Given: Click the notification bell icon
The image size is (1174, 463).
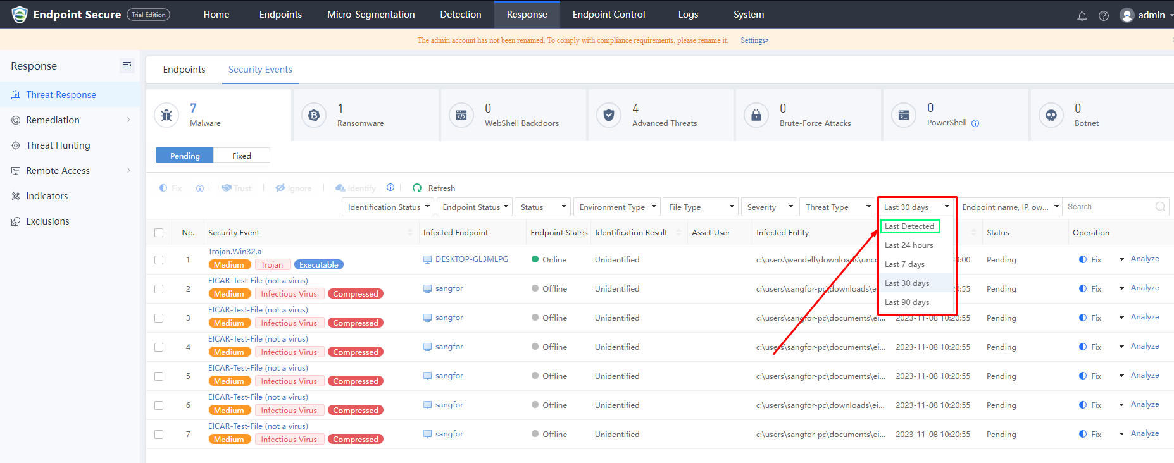Looking at the screenshot, I should click(x=1082, y=16).
